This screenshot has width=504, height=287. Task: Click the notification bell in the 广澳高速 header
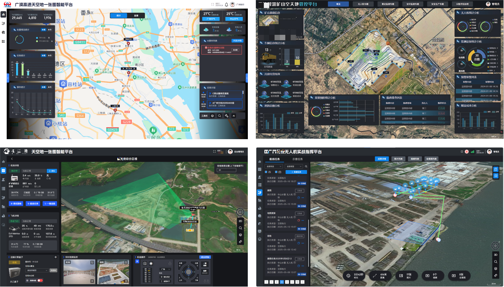[x=227, y=5]
